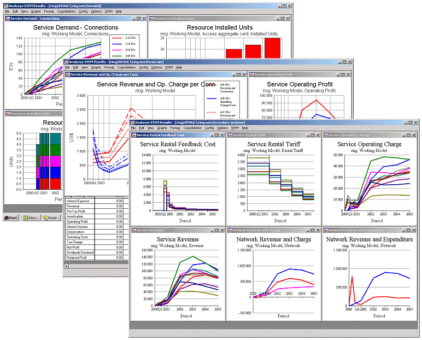Screen dimensions: 422x340
Task: Click the Service Revenue chart window icon
Action: click(133, 230)
